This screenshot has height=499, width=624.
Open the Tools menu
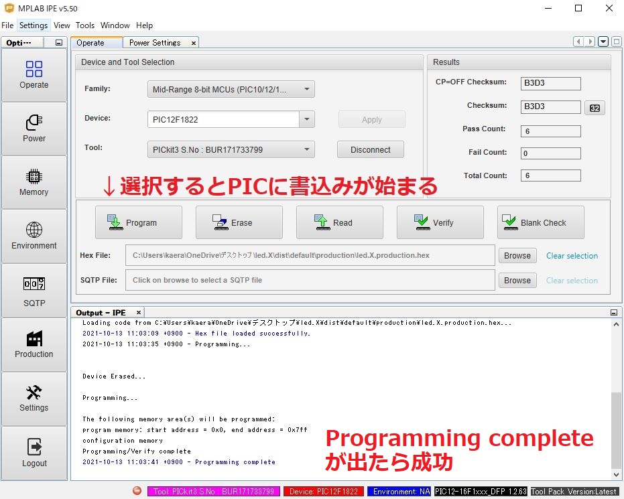coord(85,25)
